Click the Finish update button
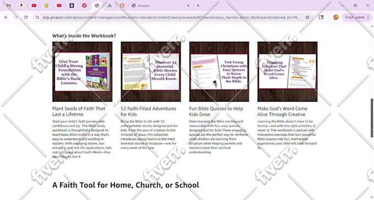 (x=357, y=17)
